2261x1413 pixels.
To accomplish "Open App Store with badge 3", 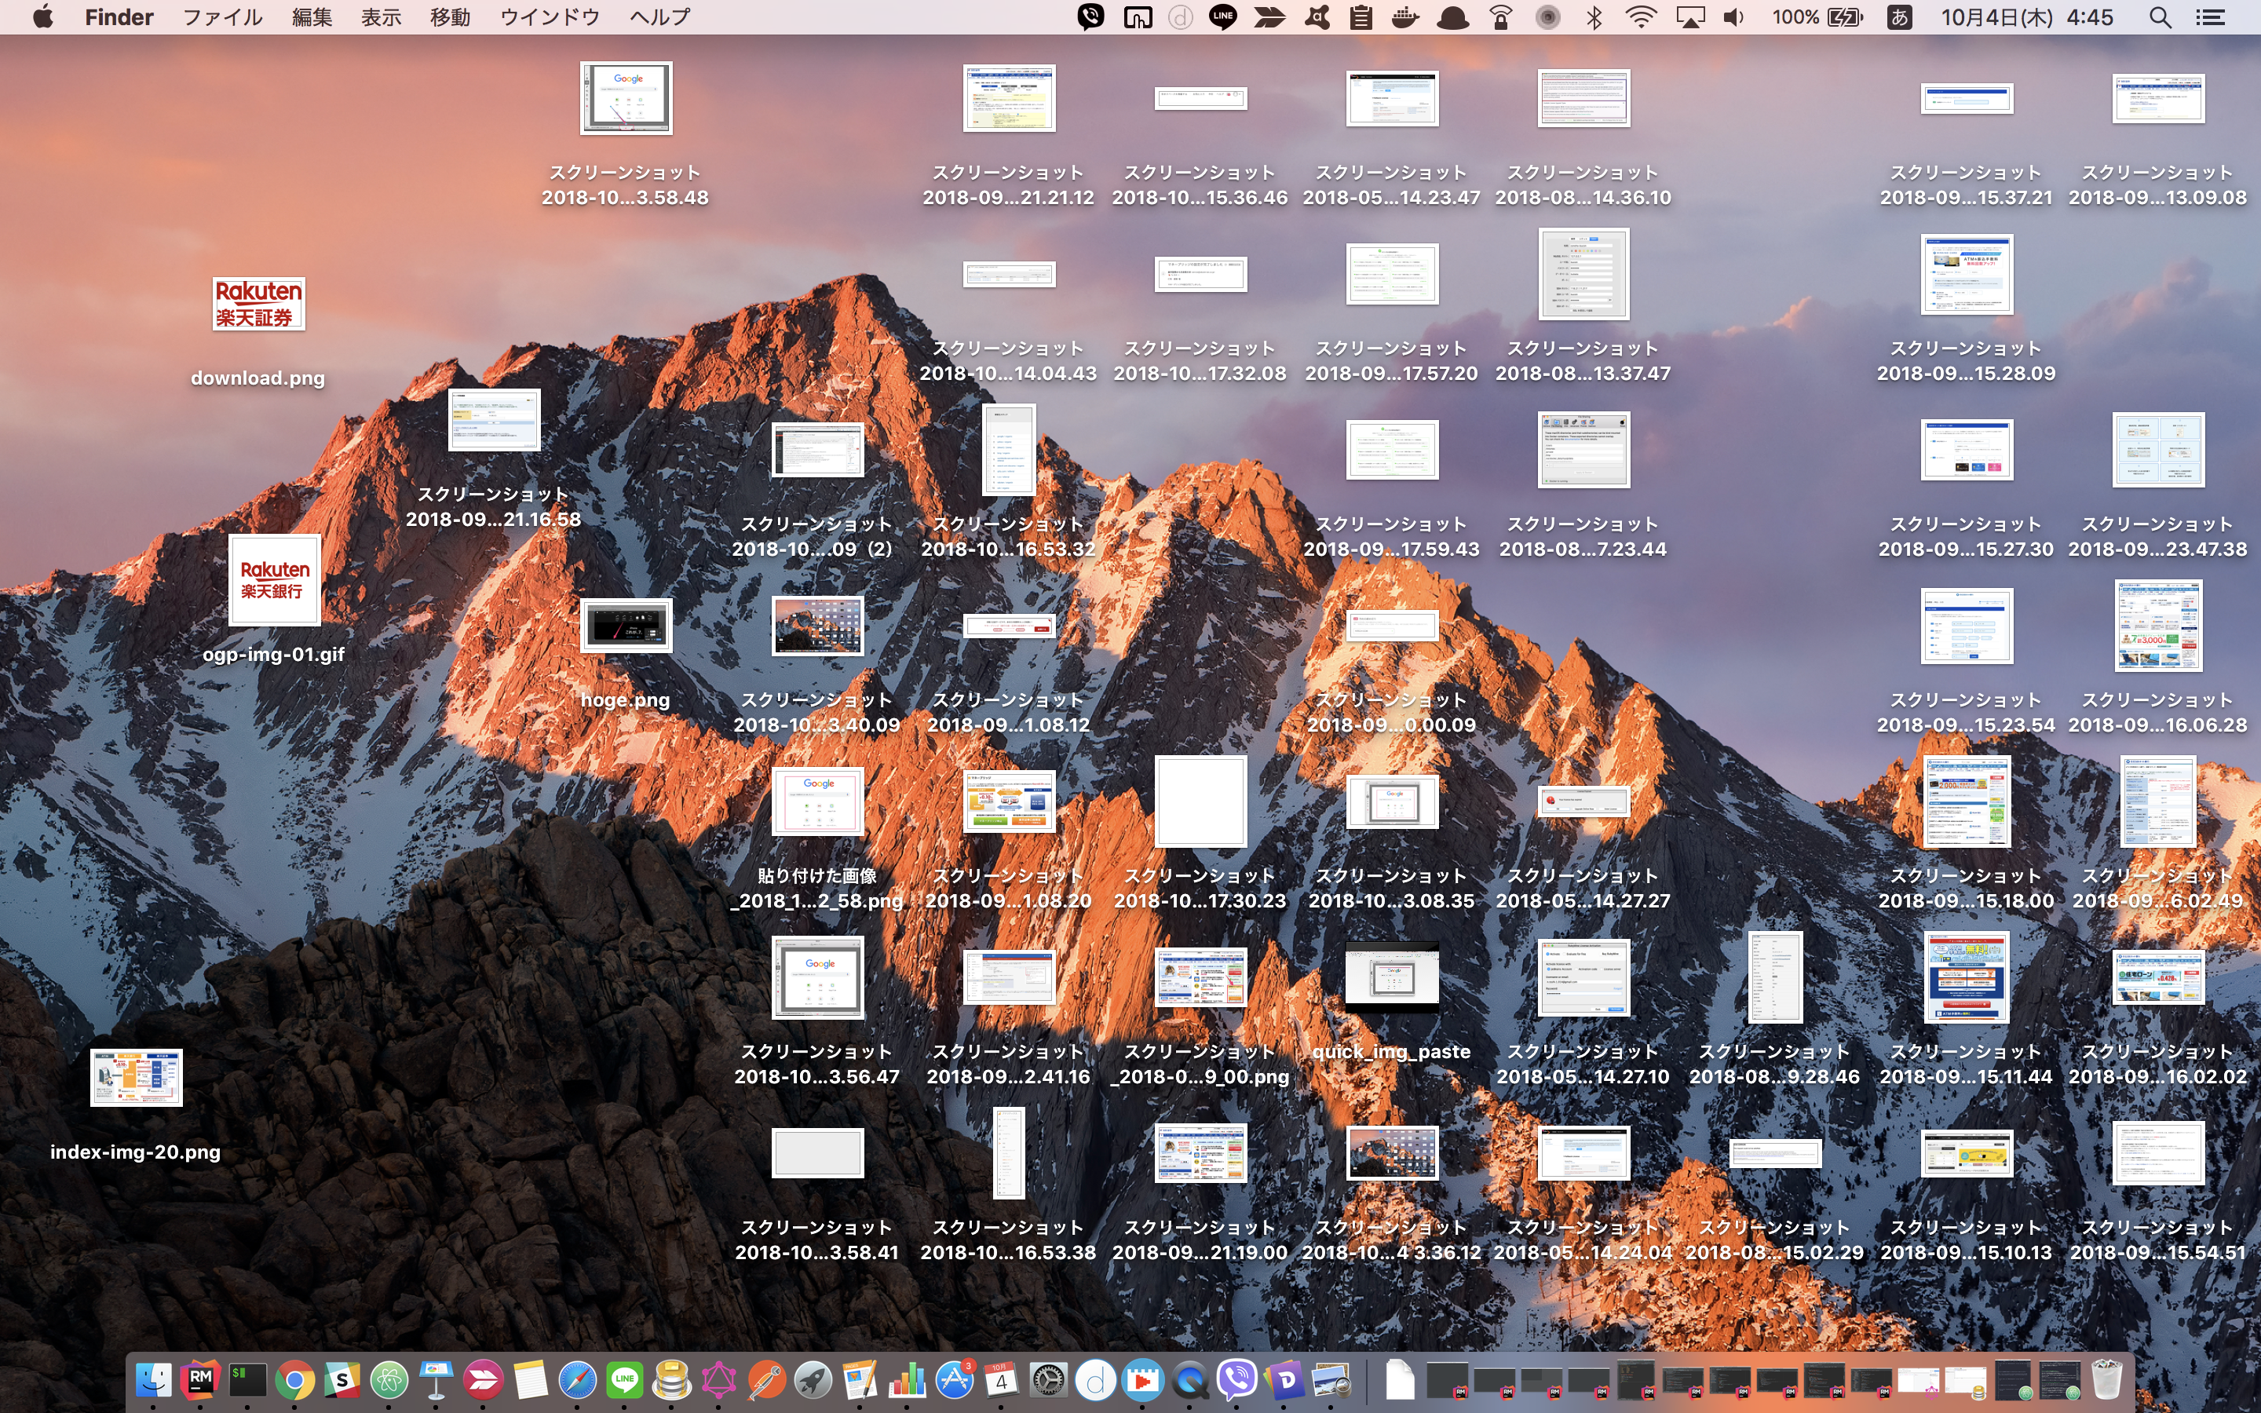I will coord(954,1380).
